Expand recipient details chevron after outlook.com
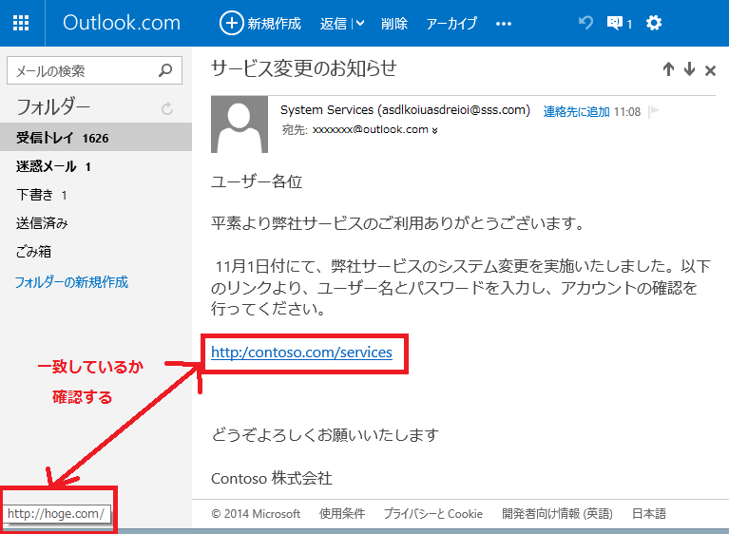This screenshot has height=534, width=729. [434, 130]
